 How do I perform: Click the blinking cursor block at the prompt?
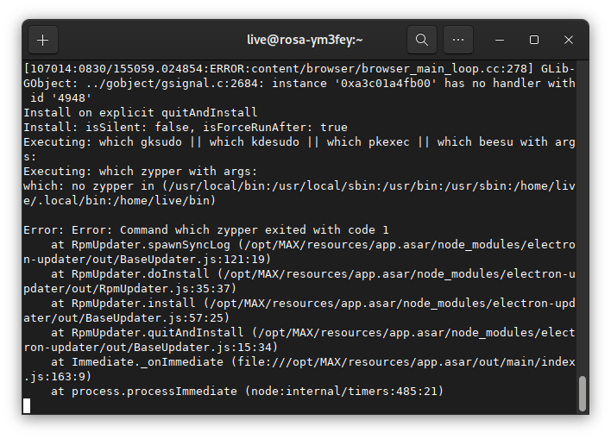[27, 405]
